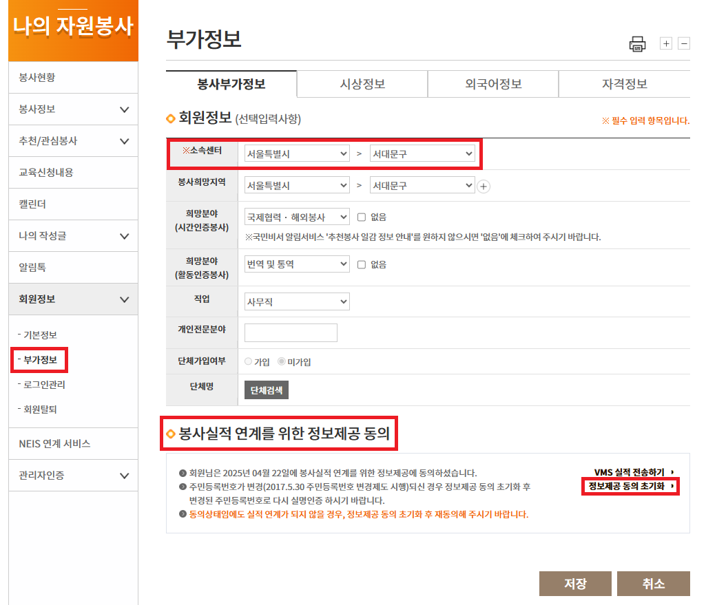
Task: Add another desired volunteer region with plus icon
Action: pyautogui.click(x=484, y=187)
